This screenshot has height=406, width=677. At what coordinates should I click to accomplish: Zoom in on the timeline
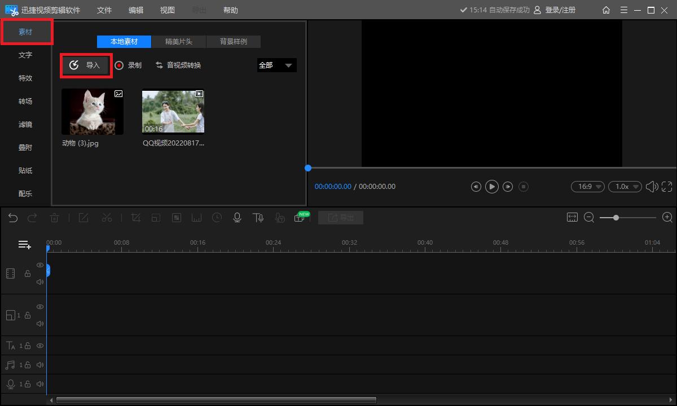pos(667,218)
